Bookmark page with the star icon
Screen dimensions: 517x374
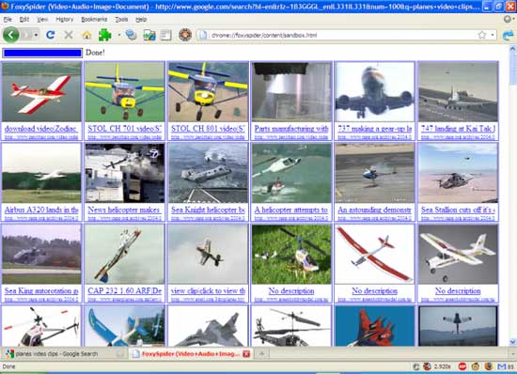click(481, 35)
